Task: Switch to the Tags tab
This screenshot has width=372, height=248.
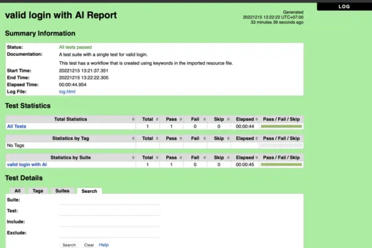Action: click(38, 191)
